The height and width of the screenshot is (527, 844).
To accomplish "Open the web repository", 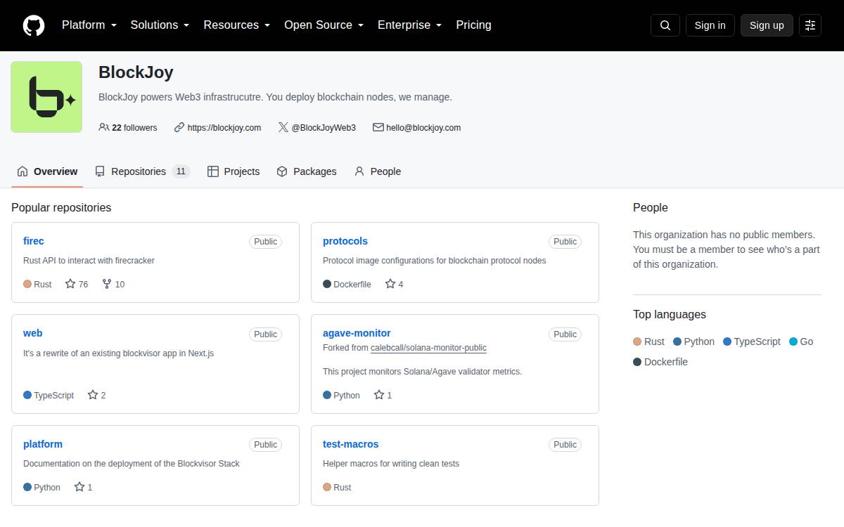I will point(33,333).
